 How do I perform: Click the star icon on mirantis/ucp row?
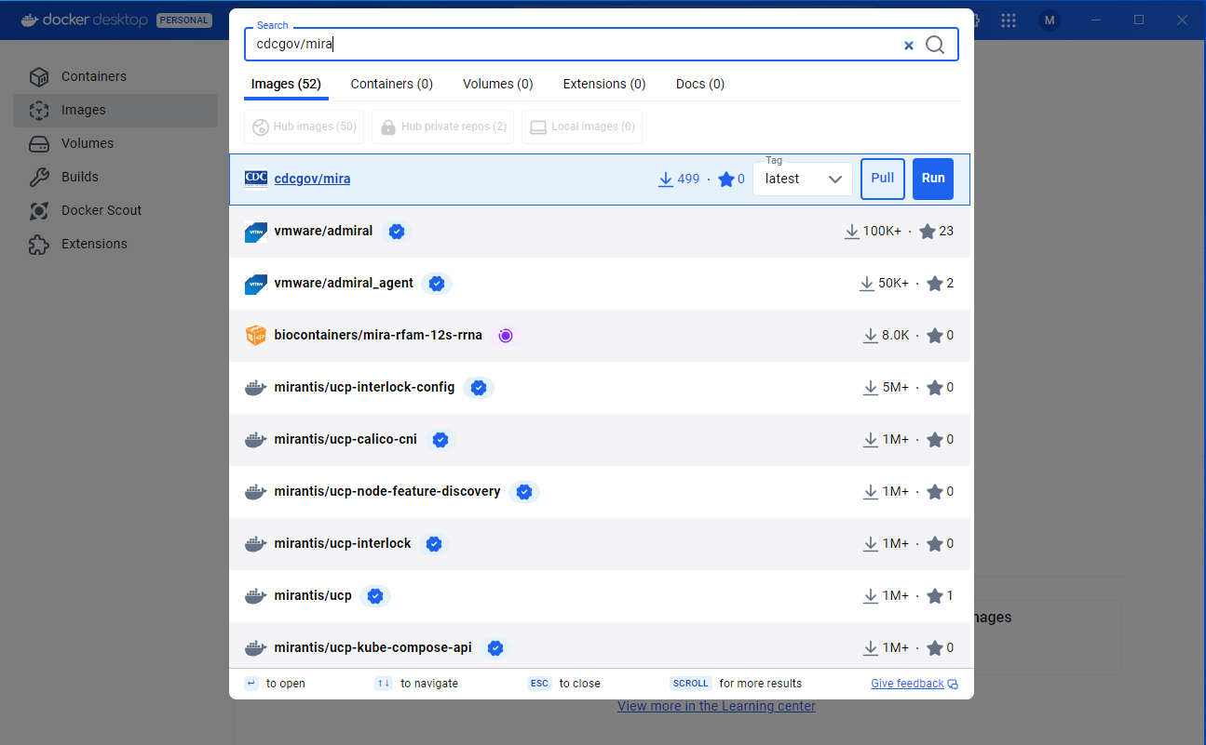point(935,596)
